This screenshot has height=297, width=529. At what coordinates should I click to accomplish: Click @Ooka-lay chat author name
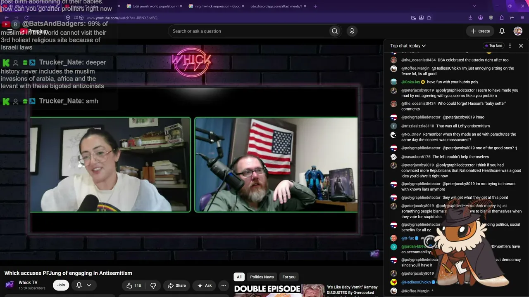(x=410, y=82)
